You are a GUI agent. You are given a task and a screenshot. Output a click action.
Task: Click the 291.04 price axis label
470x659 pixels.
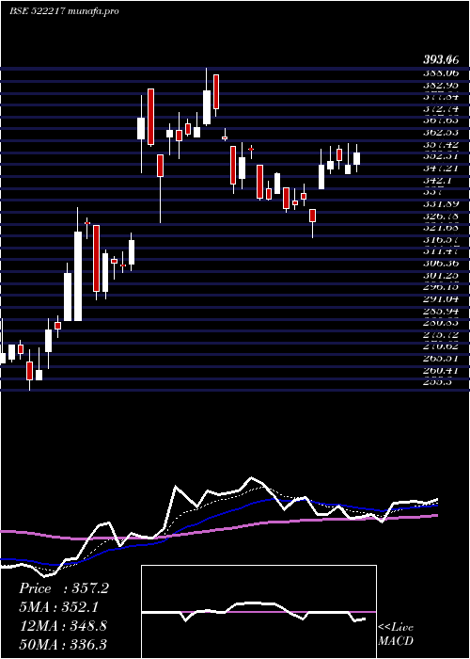[441, 299]
